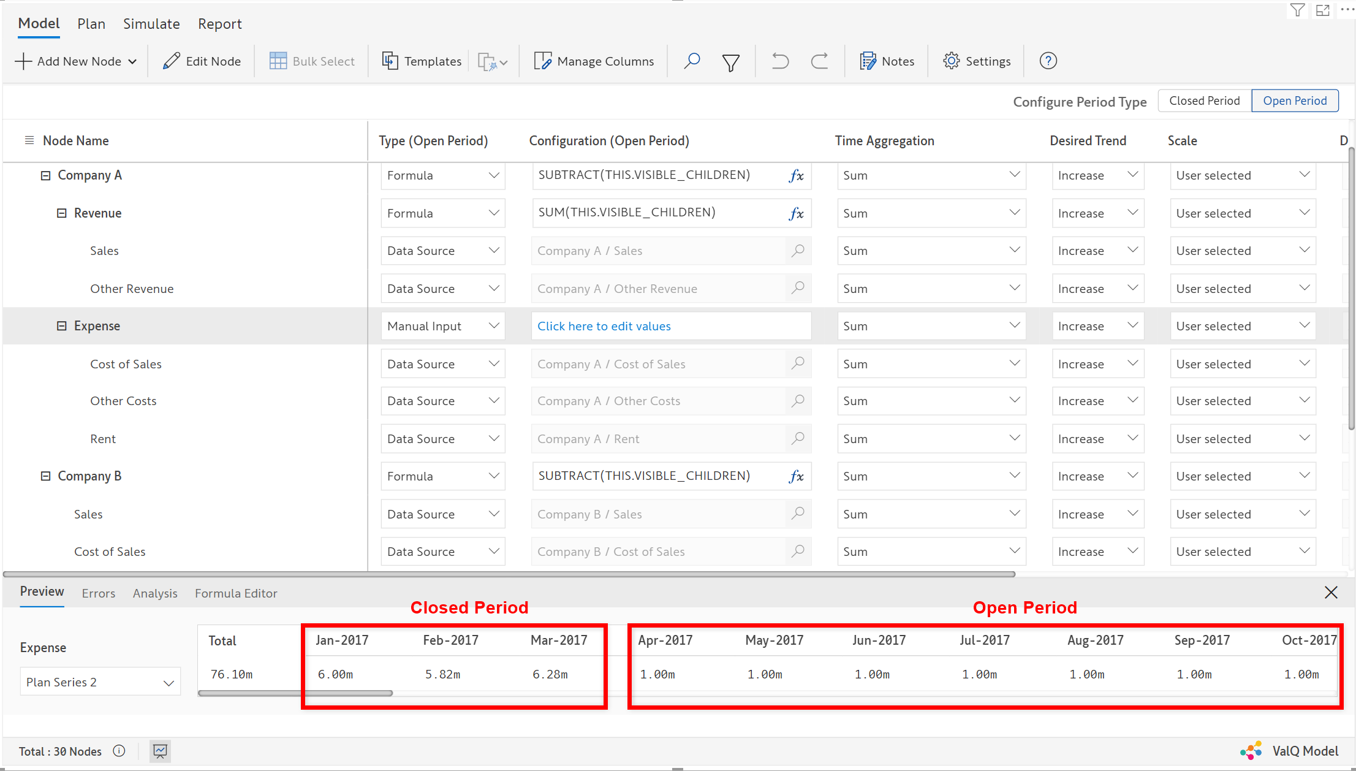This screenshot has width=1356, height=771.
Task: Open the toolbar filter funnel icon
Action: tap(730, 62)
